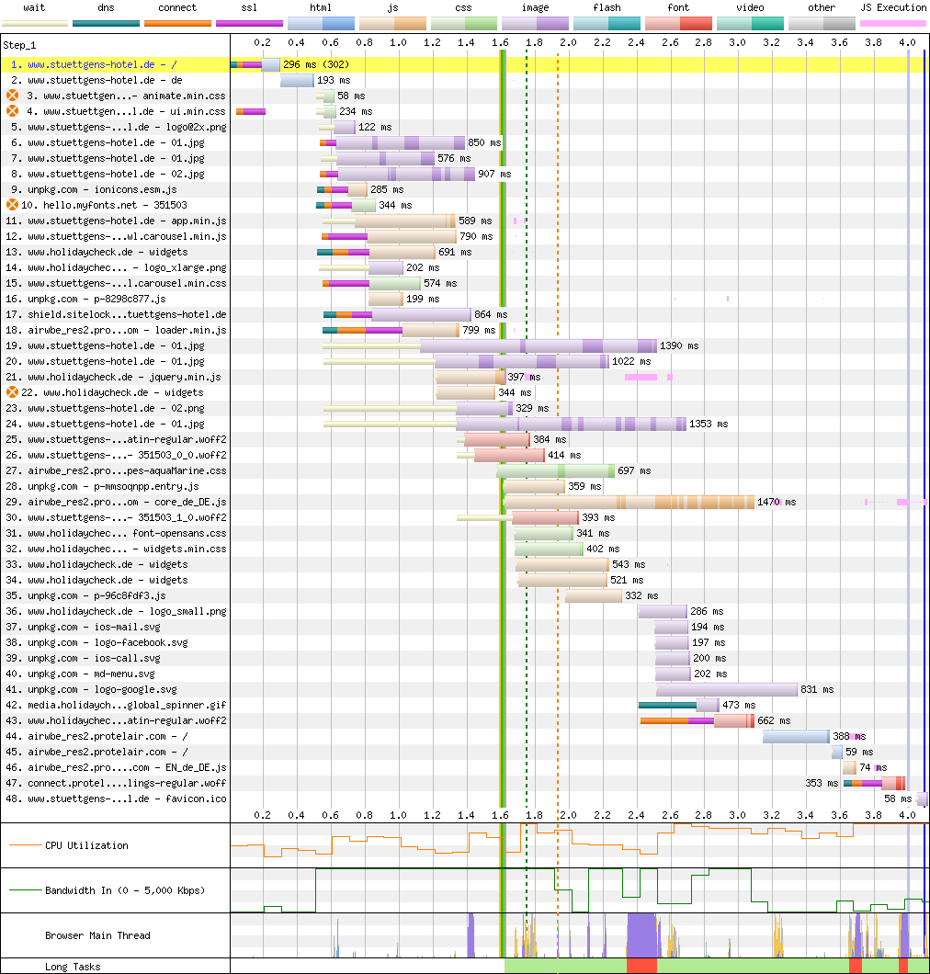This screenshot has width=930, height=974.
Task: Click the 1470 ms bar of core_de_DE.js
Action: point(629,502)
